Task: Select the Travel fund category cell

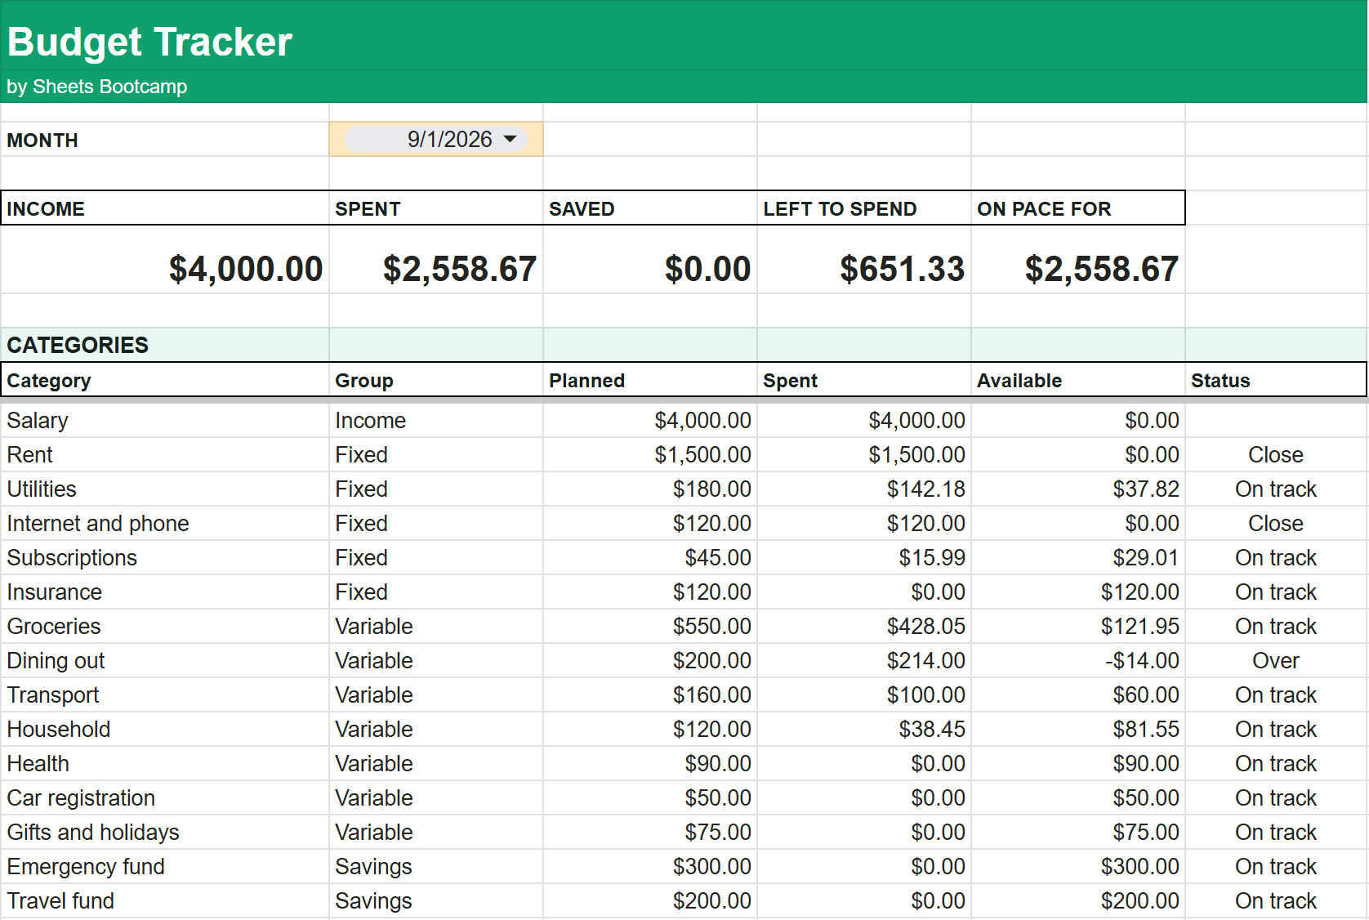Action: click(x=165, y=900)
